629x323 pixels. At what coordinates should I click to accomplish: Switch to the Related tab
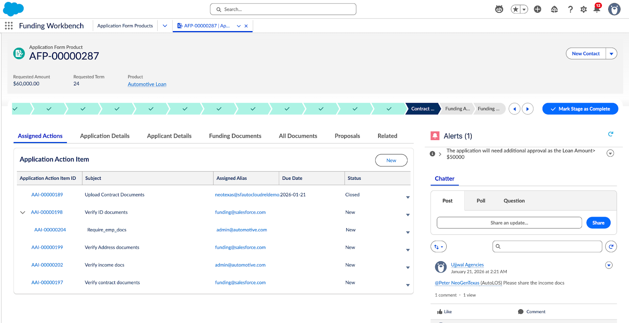[x=387, y=136]
